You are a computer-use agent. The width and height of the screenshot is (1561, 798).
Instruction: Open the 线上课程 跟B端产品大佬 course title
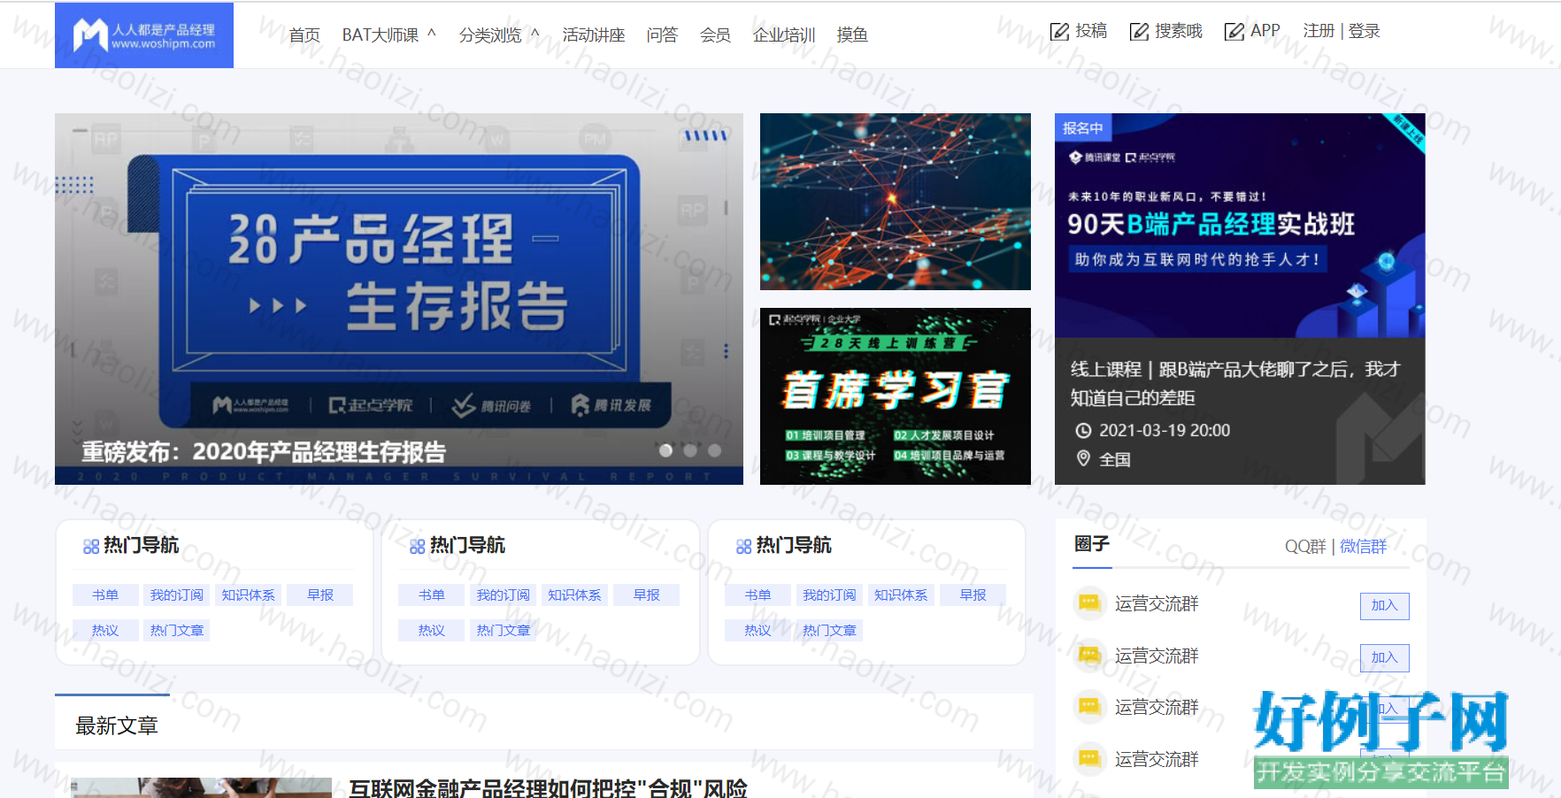coord(1235,383)
